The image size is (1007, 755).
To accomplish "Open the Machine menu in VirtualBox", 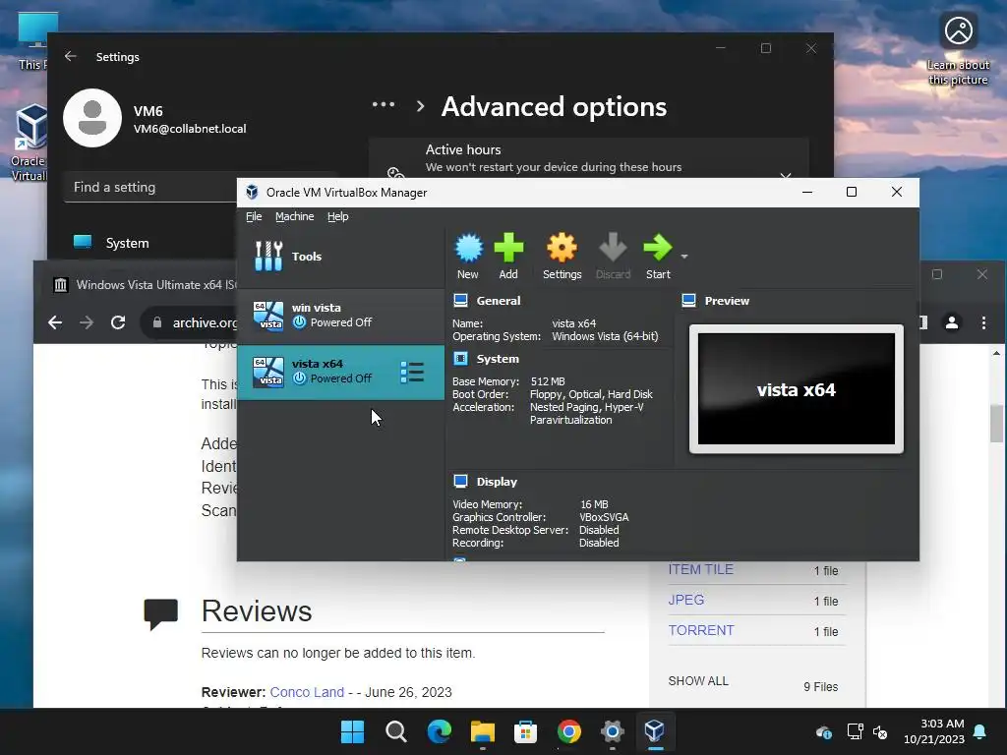I will (x=295, y=216).
